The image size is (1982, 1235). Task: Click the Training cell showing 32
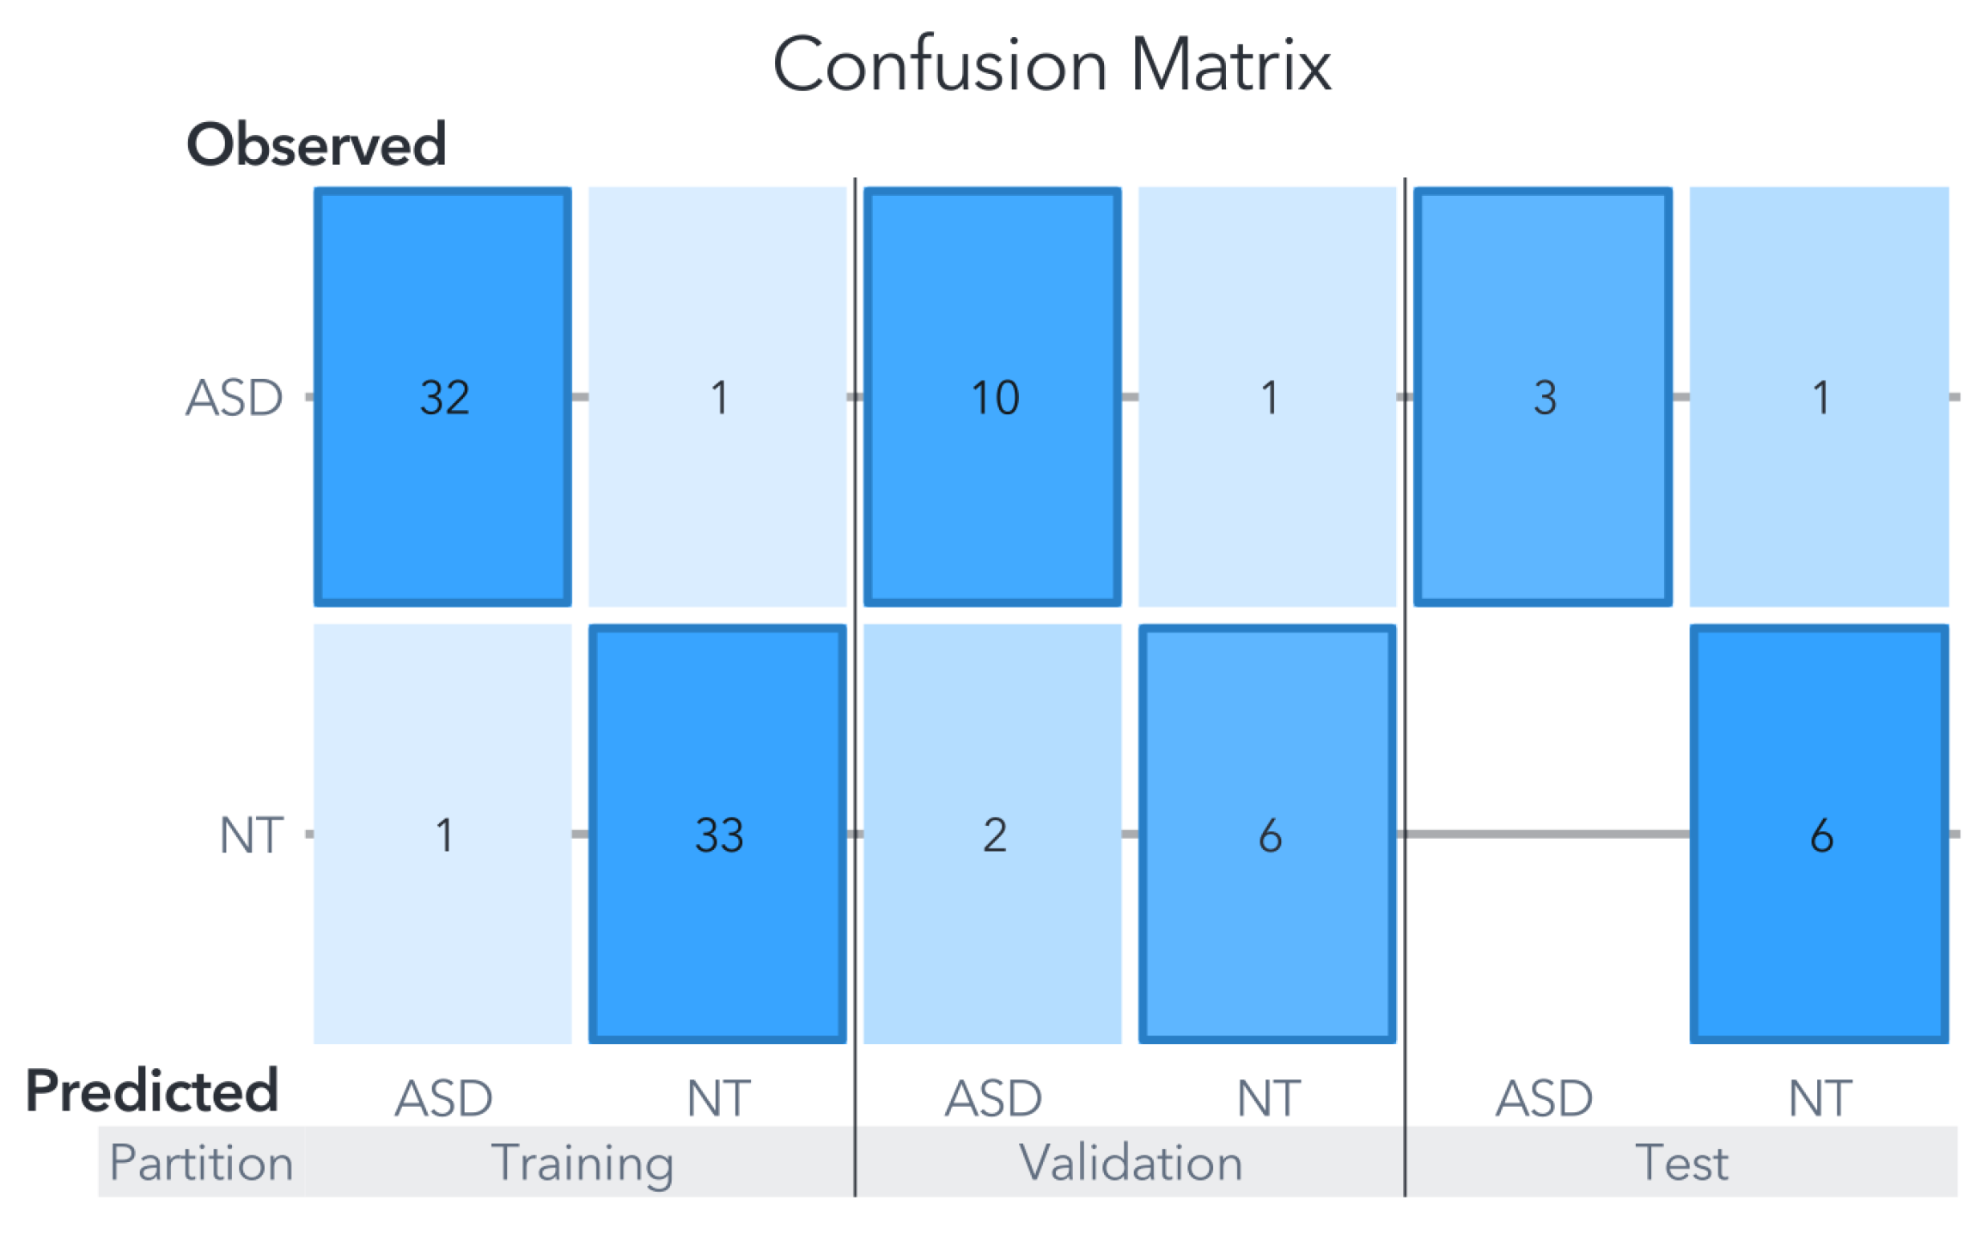click(x=442, y=397)
